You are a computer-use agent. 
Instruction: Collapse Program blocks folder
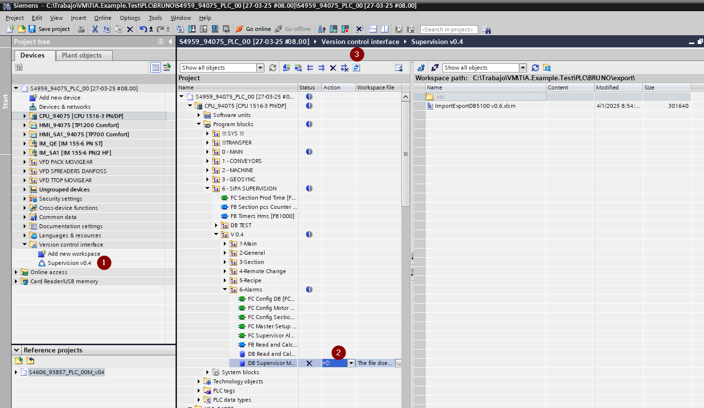(199, 124)
